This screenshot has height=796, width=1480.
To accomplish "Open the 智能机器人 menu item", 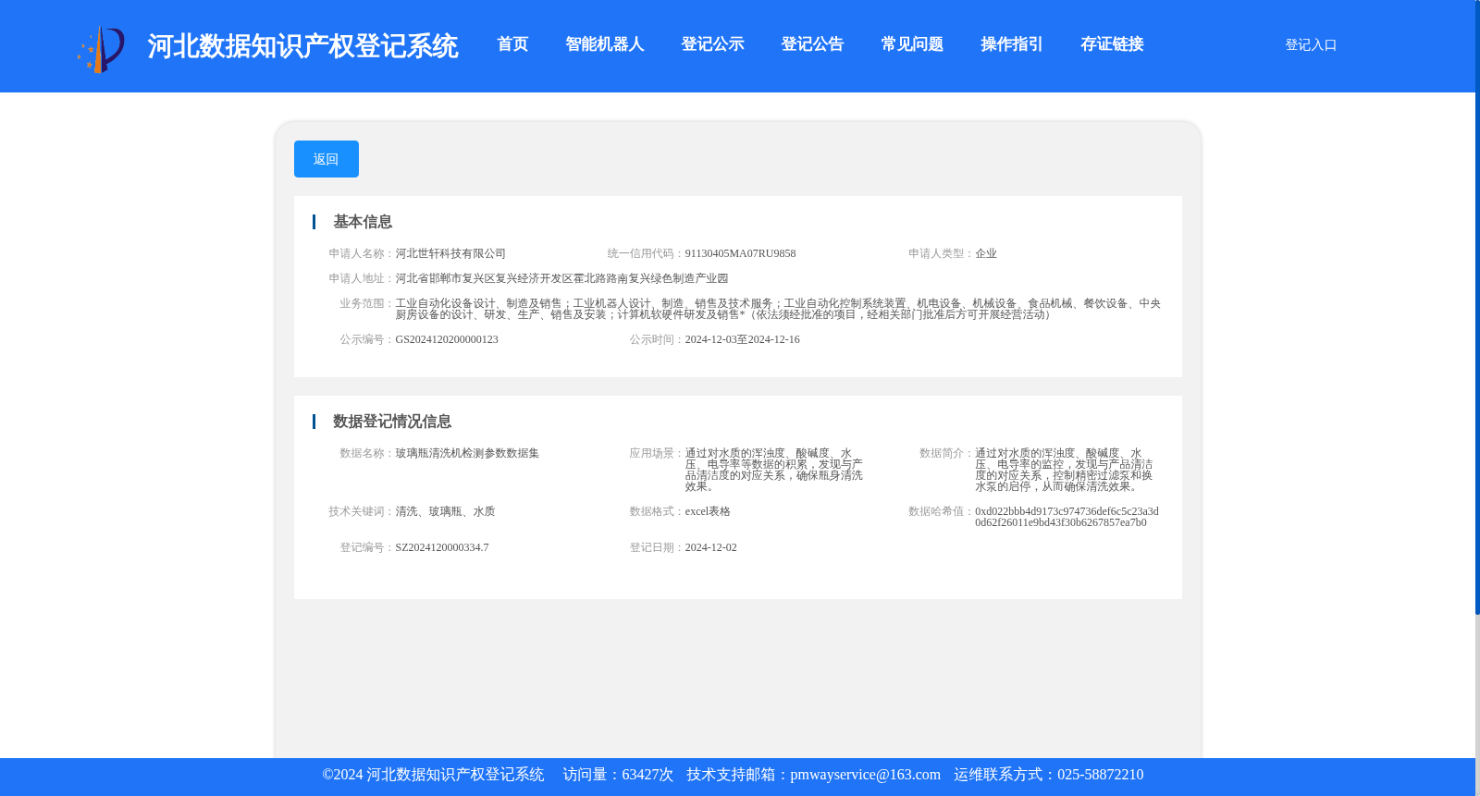I will coord(605,44).
